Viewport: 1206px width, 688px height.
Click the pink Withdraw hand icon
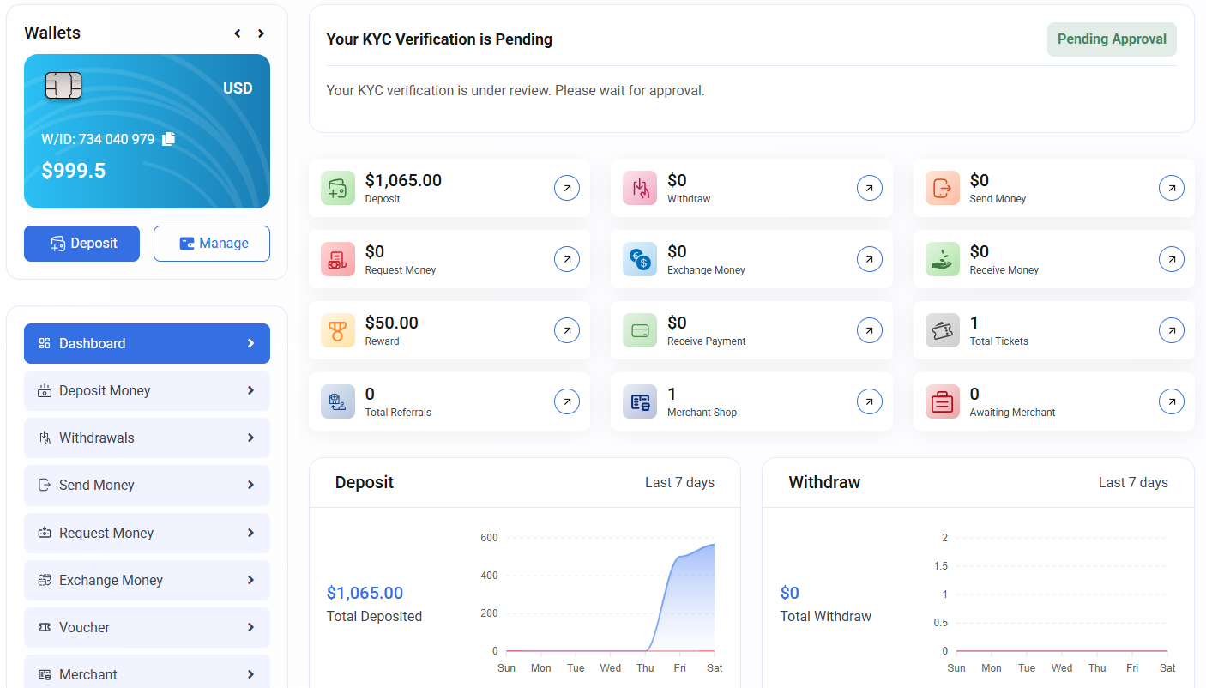click(640, 188)
